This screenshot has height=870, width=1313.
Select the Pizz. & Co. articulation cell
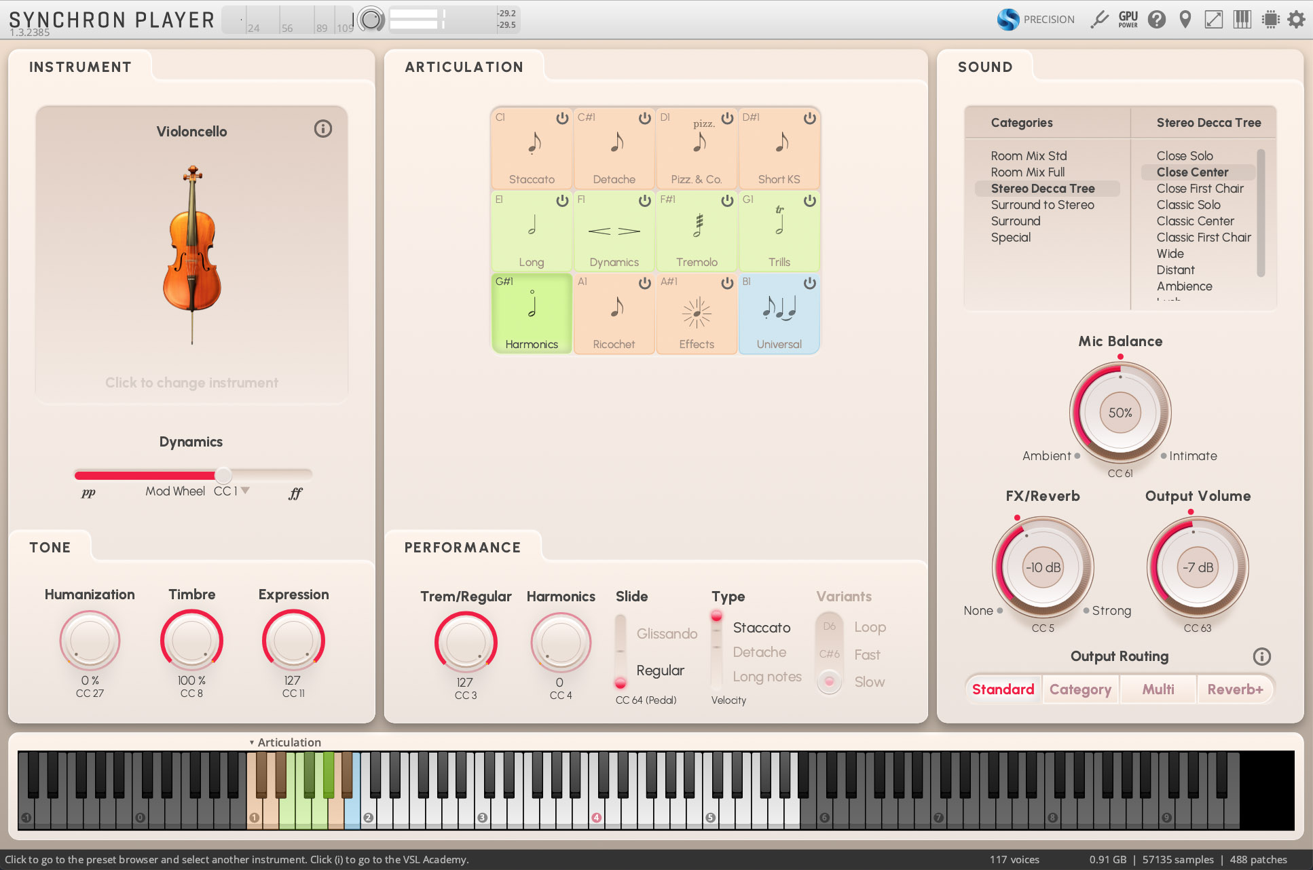[697, 149]
